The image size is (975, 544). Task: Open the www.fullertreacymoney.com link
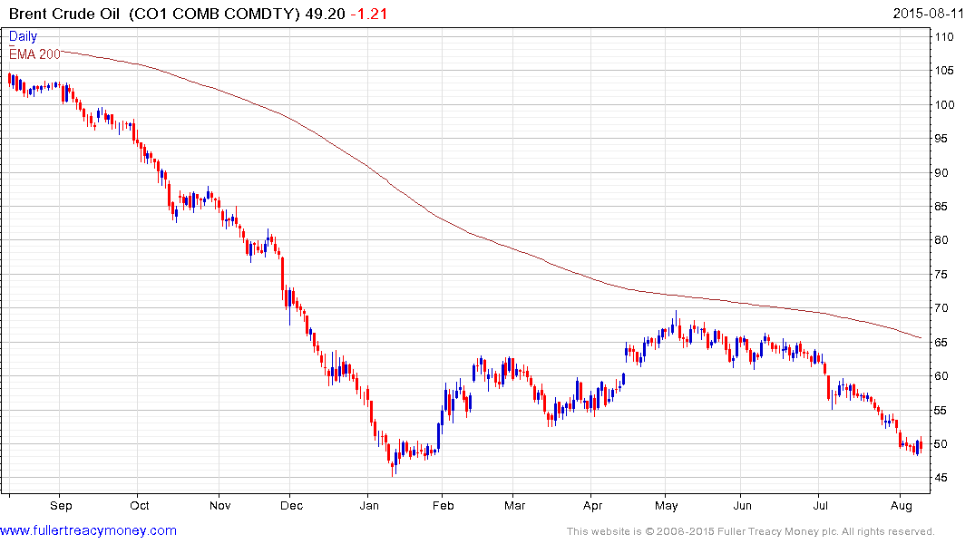coord(88,530)
